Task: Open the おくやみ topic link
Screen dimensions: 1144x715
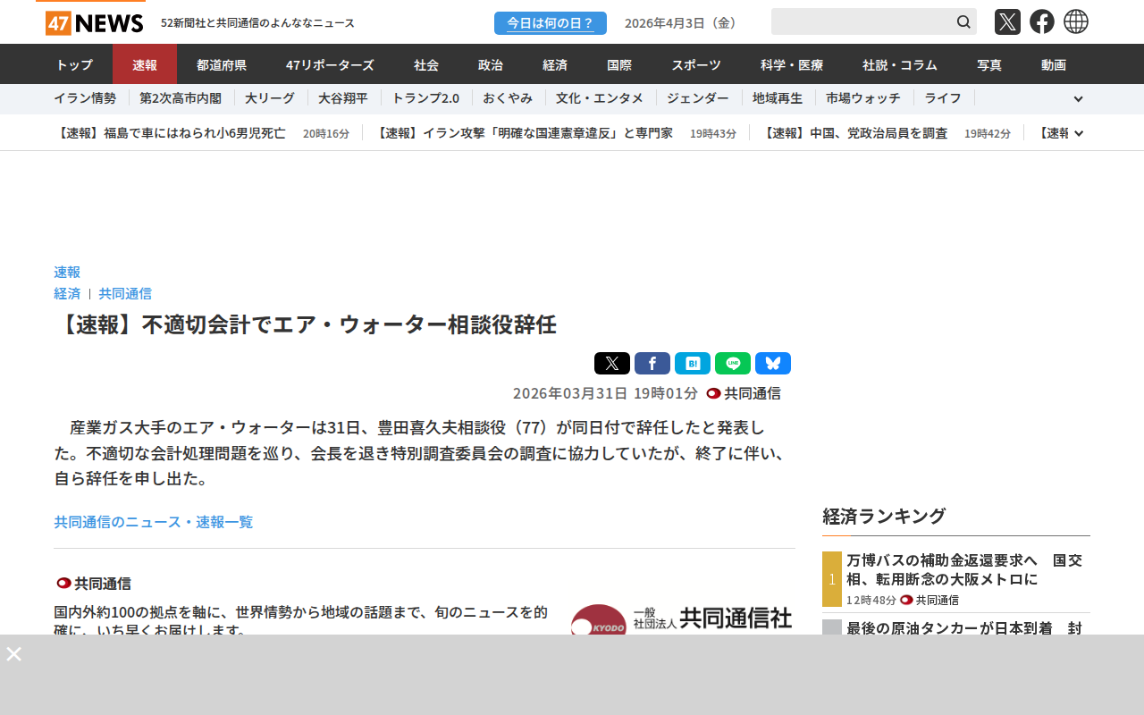Action: click(x=508, y=98)
